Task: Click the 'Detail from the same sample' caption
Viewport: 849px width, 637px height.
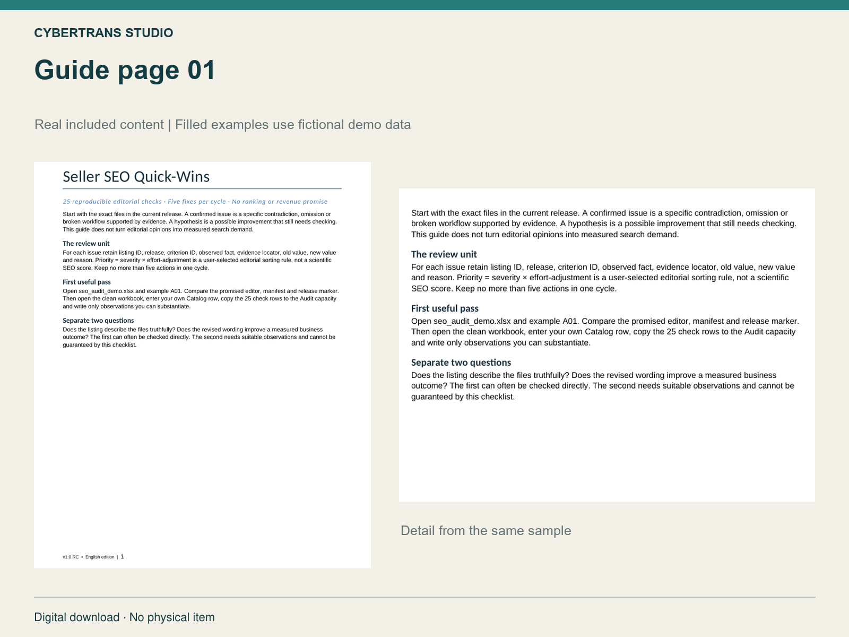Action: click(486, 531)
